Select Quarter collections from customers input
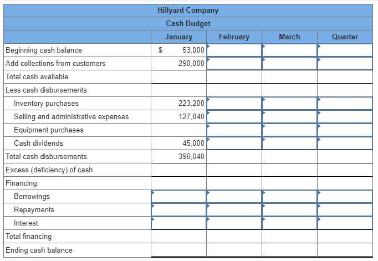 click(x=345, y=63)
